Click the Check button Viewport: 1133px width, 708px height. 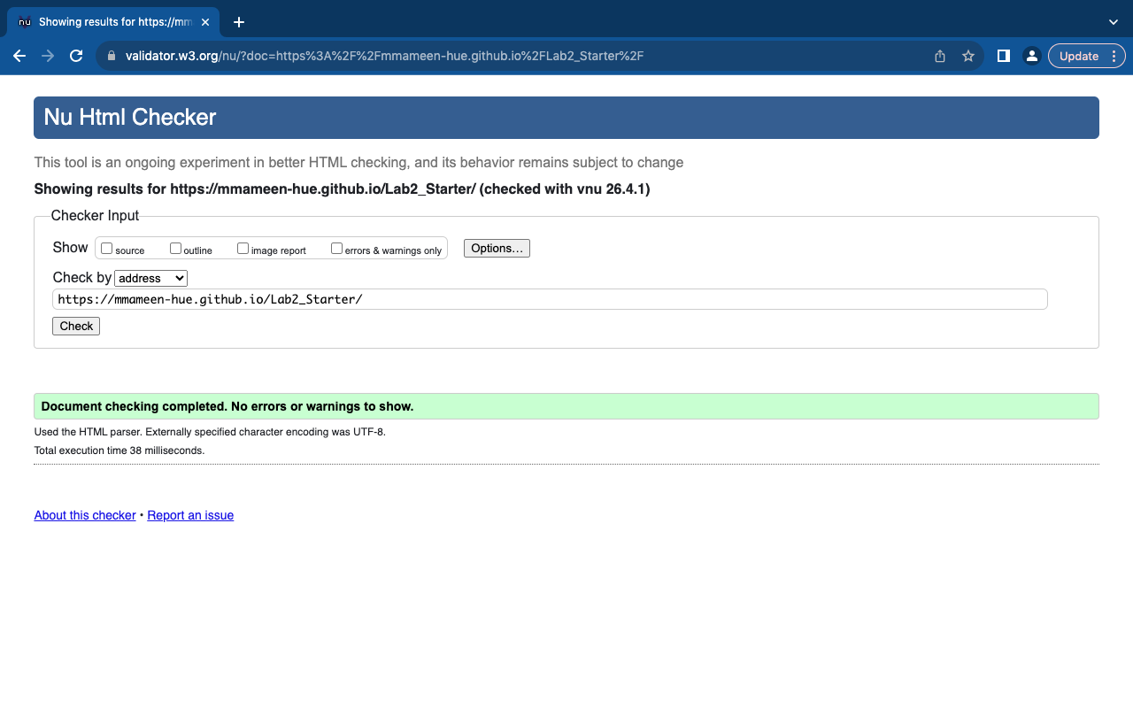pos(76,327)
